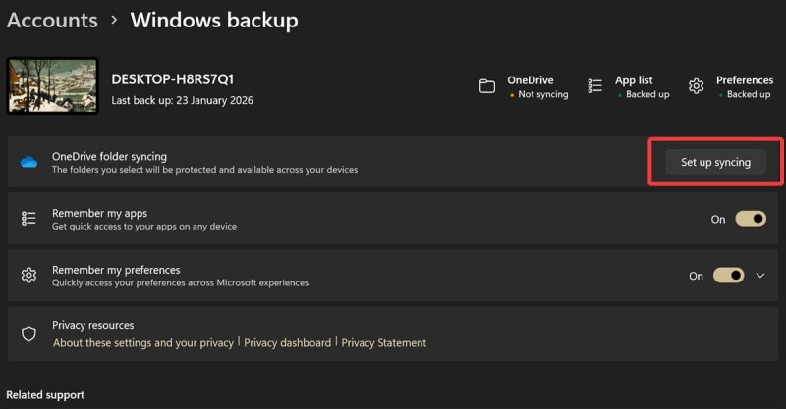Image resolution: width=786 pixels, height=409 pixels.
Task: Click the Remember my apps list icon
Action: [x=28, y=219]
